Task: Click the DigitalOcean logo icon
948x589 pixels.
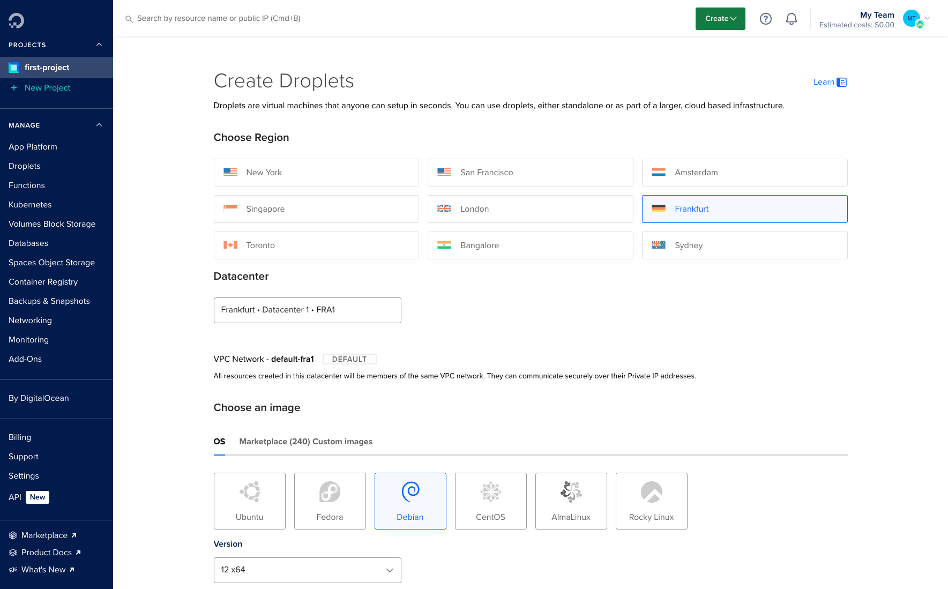Action: point(16,20)
